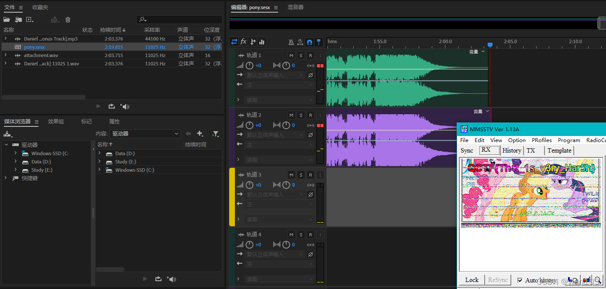Switch to 效果组 tab

[56, 122]
